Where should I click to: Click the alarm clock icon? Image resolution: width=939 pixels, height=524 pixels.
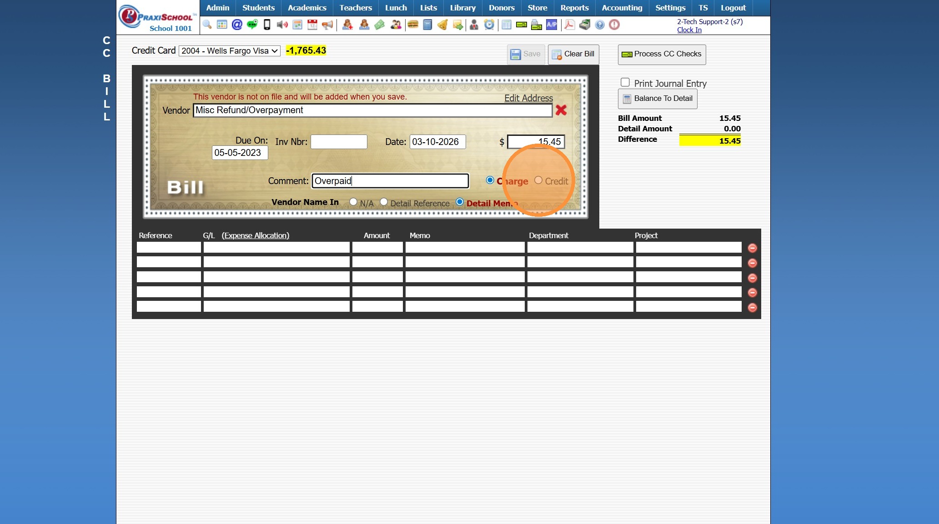[x=489, y=25]
